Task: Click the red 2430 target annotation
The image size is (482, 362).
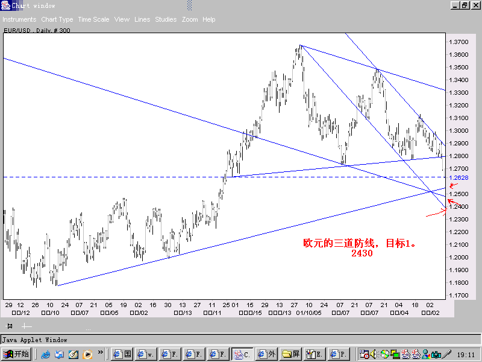Action: click(362, 253)
